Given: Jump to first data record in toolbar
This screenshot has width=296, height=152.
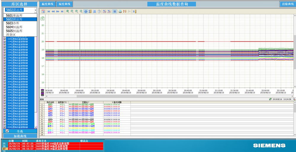Looking at the screenshot, I should pos(49,11).
